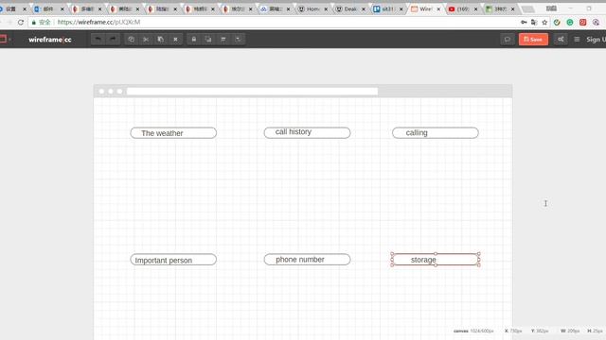Click the Undo arrow in wireframe toolbar
This screenshot has width=606, height=340.
point(98,40)
